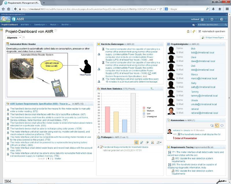The width and height of the screenshot is (231, 184).
Task: Open the Projekt-Dashboard menu item
Action: (10, 25)
